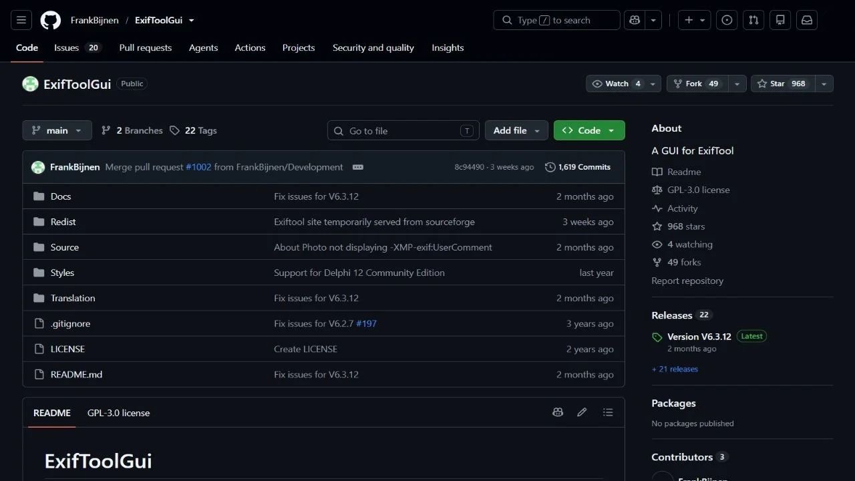Image resolution: width=855 pixels, height=481 pixels.
Task: Click the .gitignore file icon
Action: tap(39, 323)
